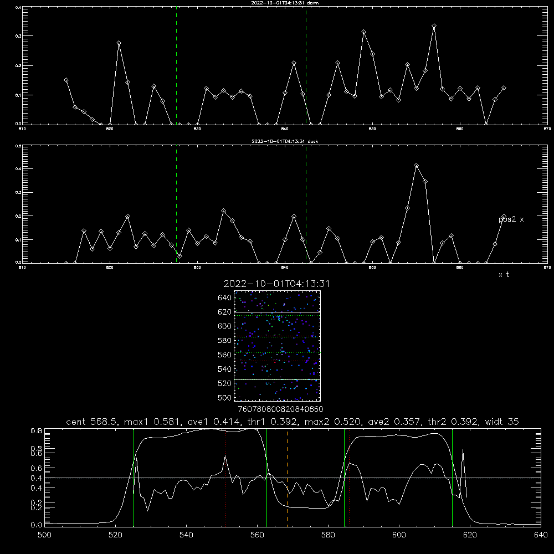Screen dimensions: 554x554
Task: Click the 'widt 35' value
Action: 502,422
